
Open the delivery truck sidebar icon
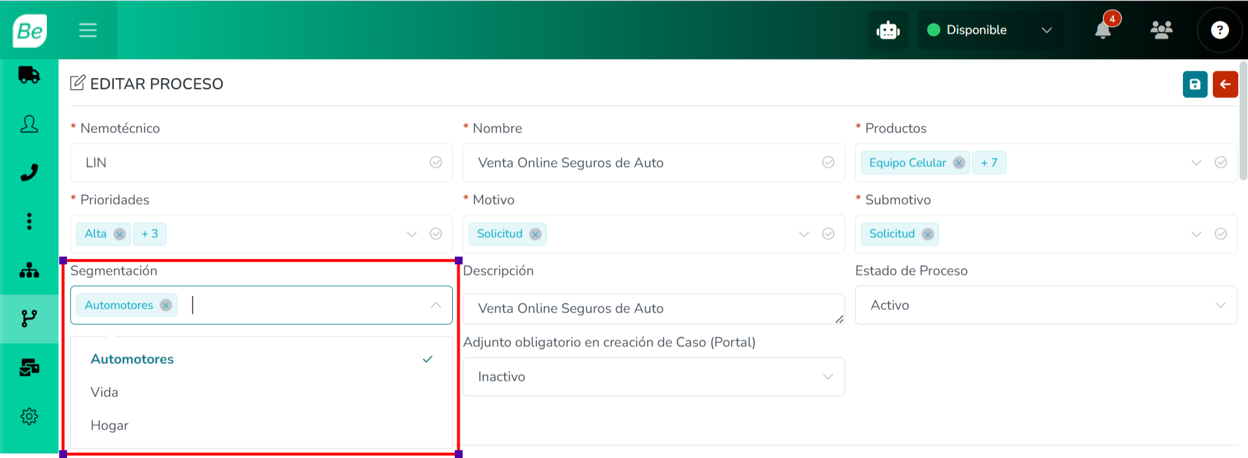[x=29, y=75]
